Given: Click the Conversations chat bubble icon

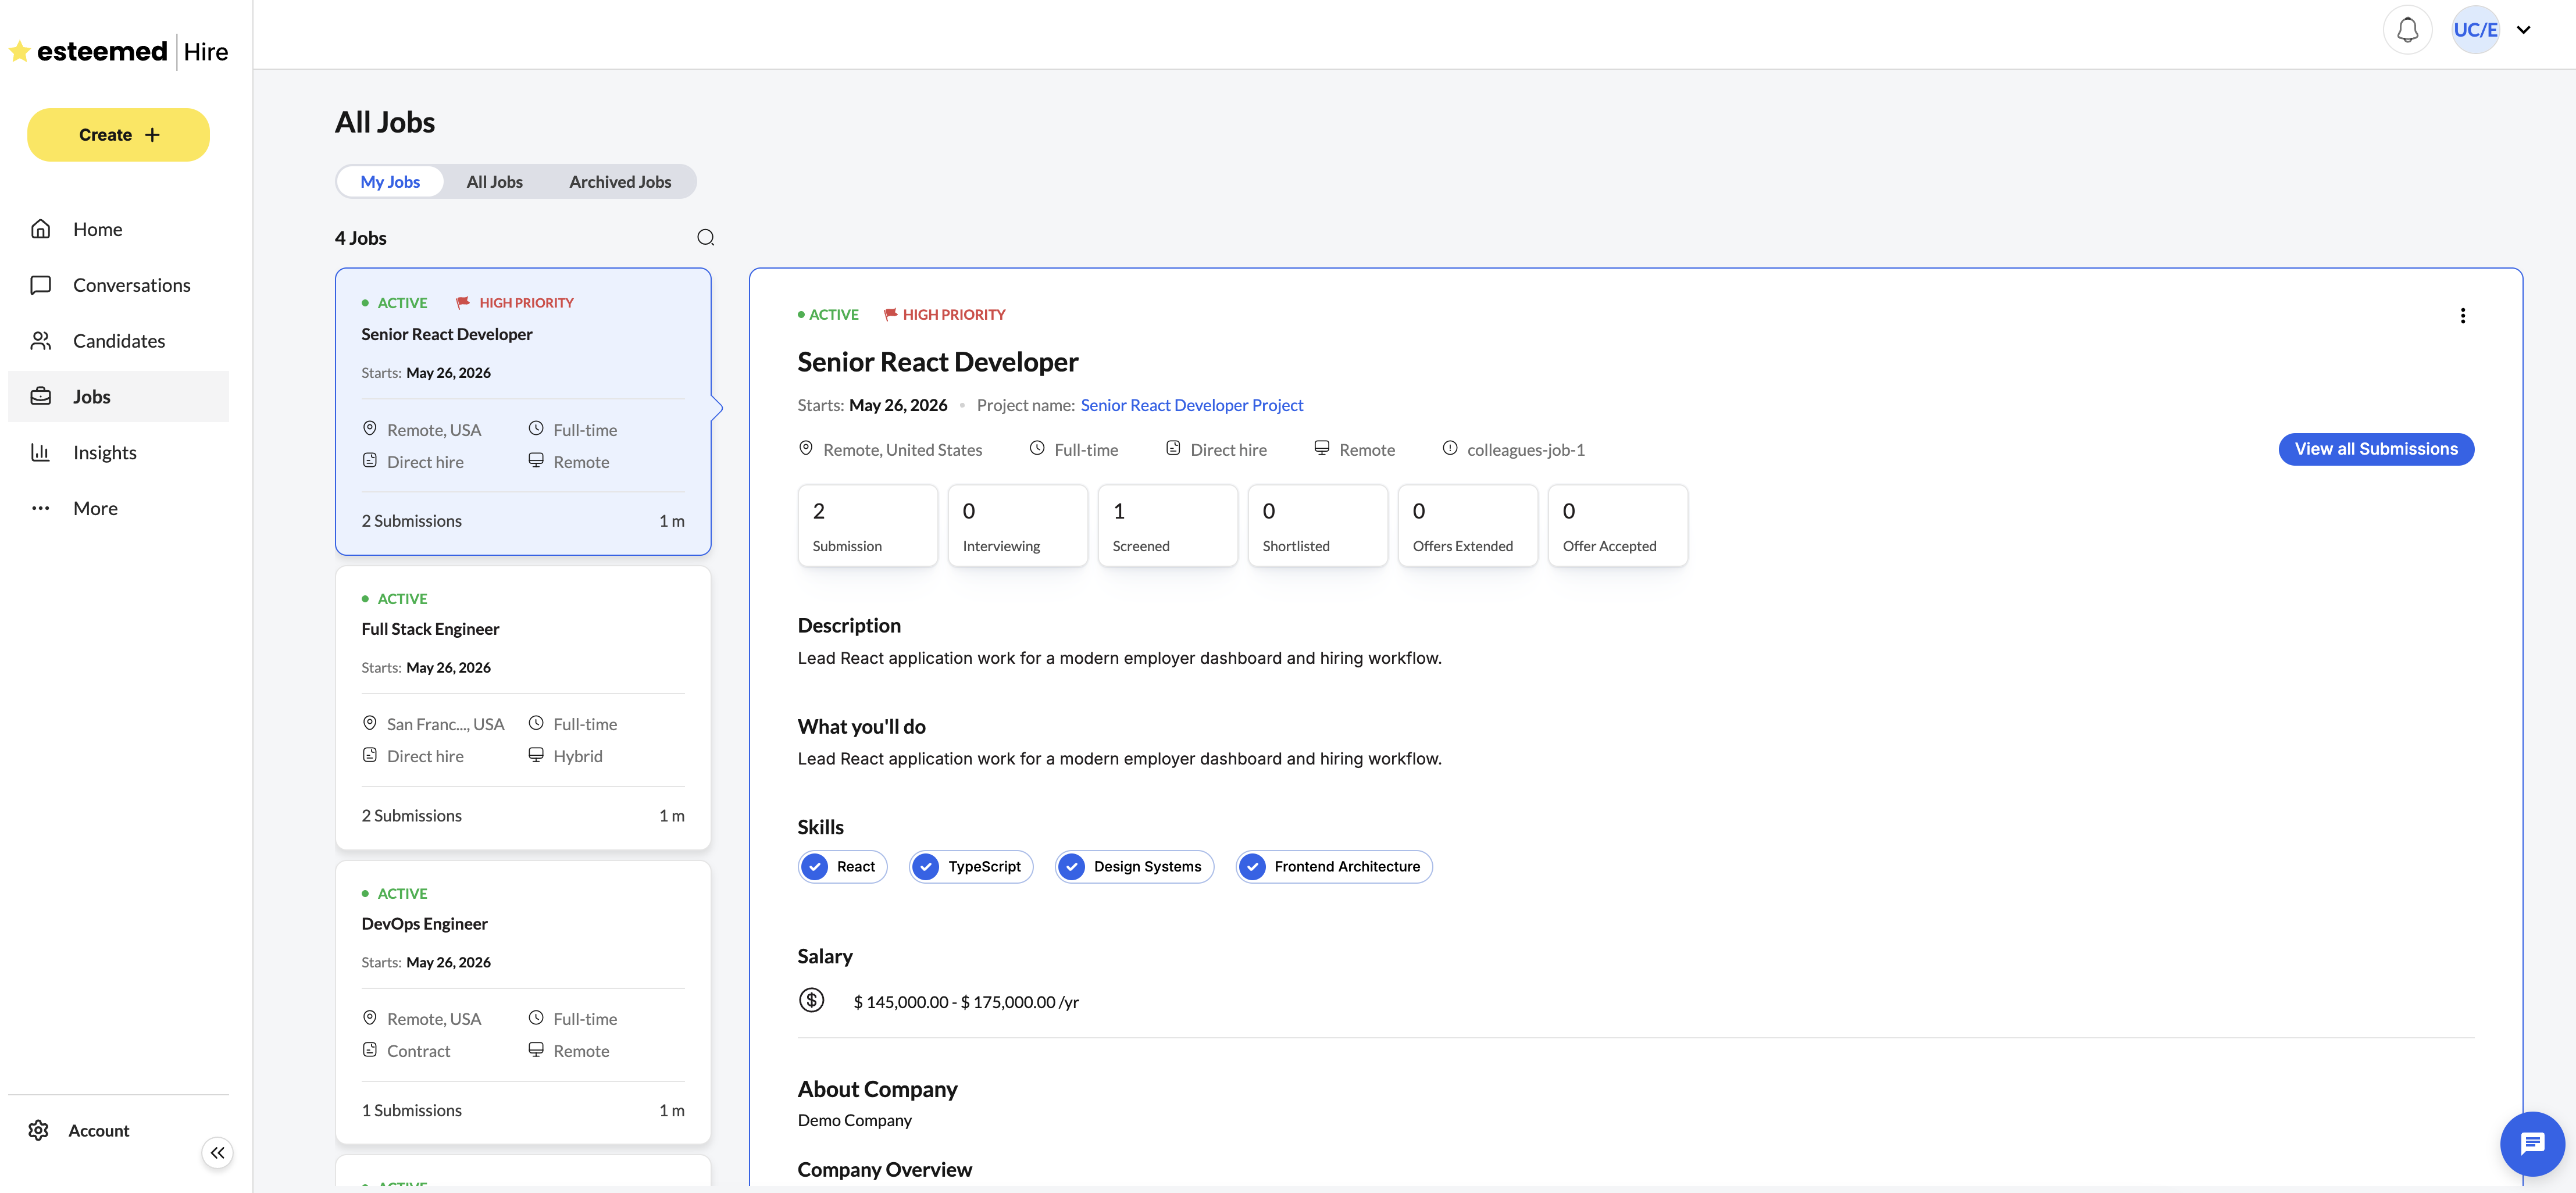Looking at the screenshot, I should point(41,285).
